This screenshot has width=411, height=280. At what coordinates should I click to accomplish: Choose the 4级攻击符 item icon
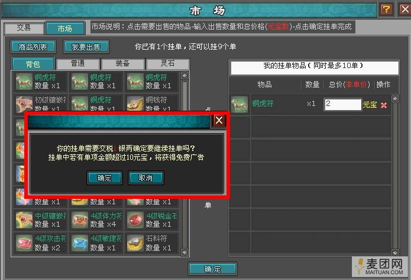24,243
